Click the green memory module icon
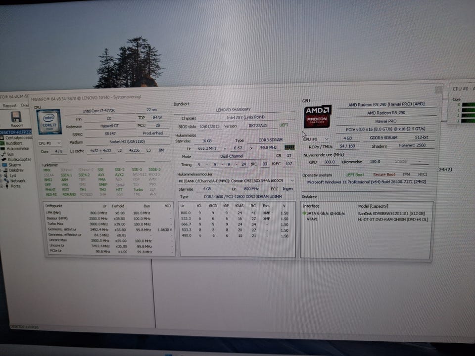The height and width of the screenshot is (356, 475). [289, 147]
